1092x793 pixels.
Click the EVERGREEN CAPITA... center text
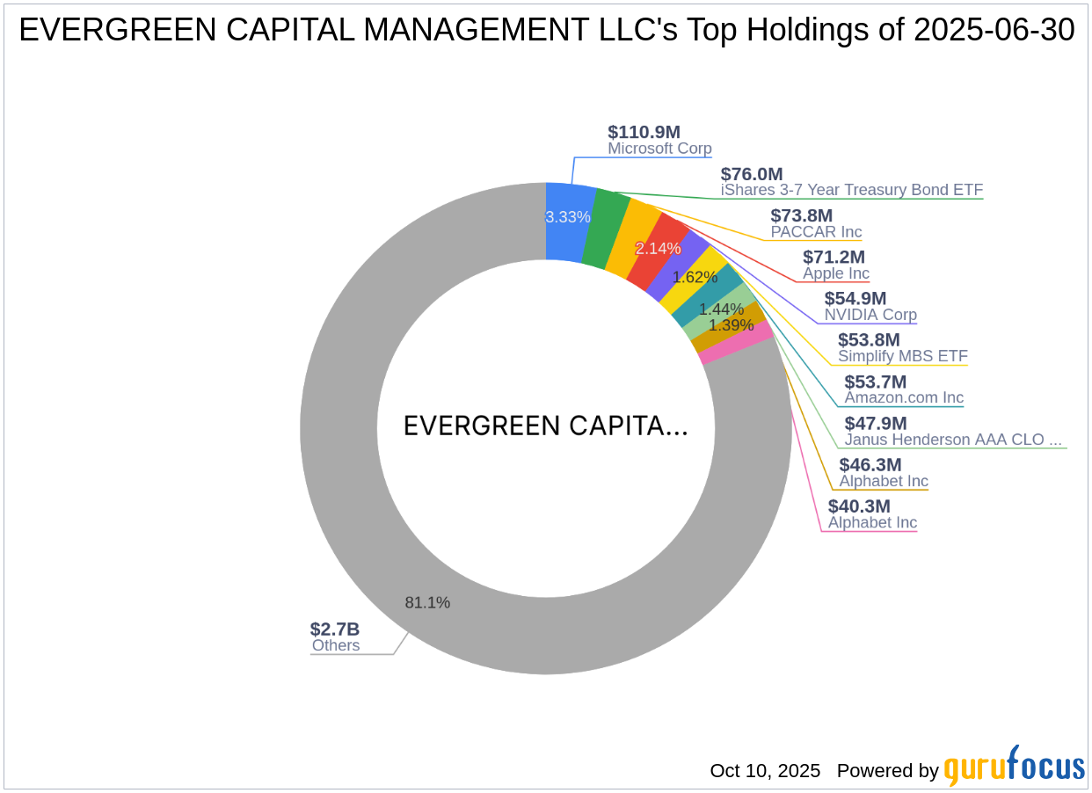pyautogui.click(x=545, y=426)
